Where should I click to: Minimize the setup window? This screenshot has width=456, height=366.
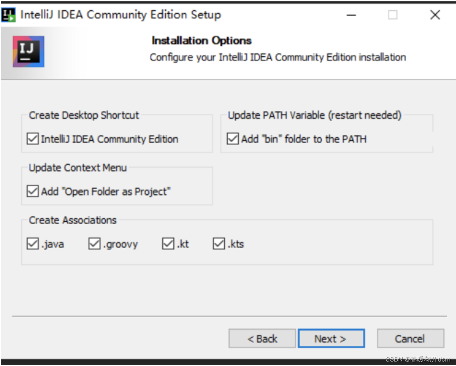tap(351, 15)
